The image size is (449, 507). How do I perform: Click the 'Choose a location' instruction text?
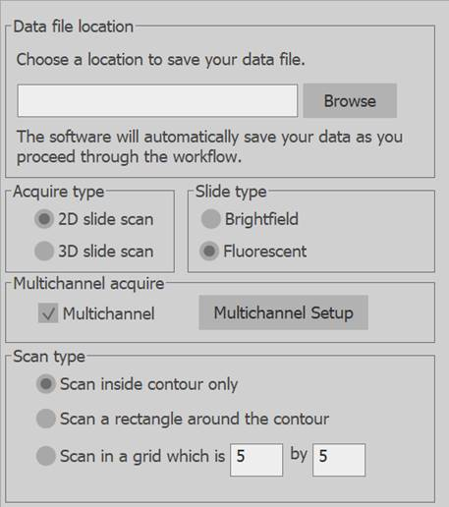coord(161,60)
